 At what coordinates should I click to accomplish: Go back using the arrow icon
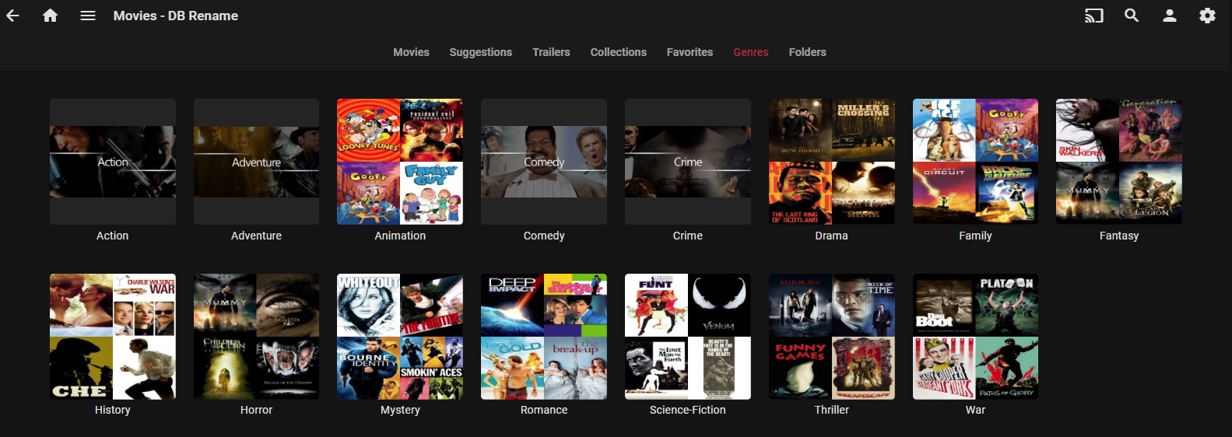tap(12, 16)
